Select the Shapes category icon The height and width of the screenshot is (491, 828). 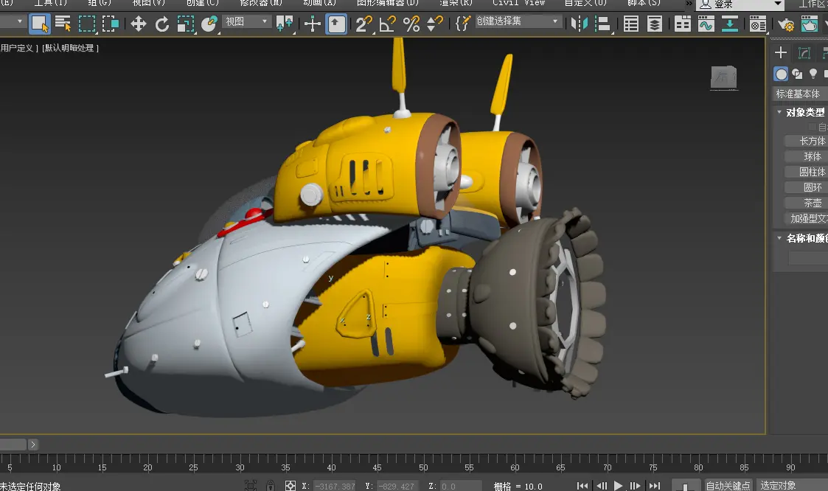pos(797,74)
